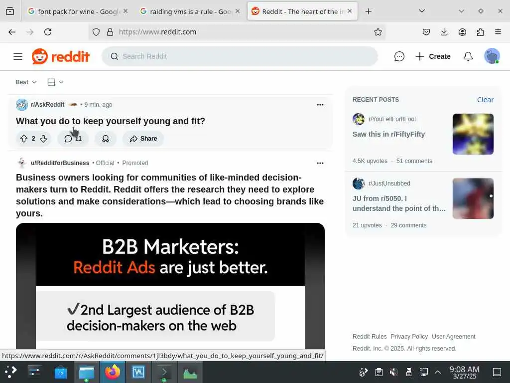510x383 pixels.
Task: Open taskbar clock showing 9:08 AM
Action: coord(465,372)
